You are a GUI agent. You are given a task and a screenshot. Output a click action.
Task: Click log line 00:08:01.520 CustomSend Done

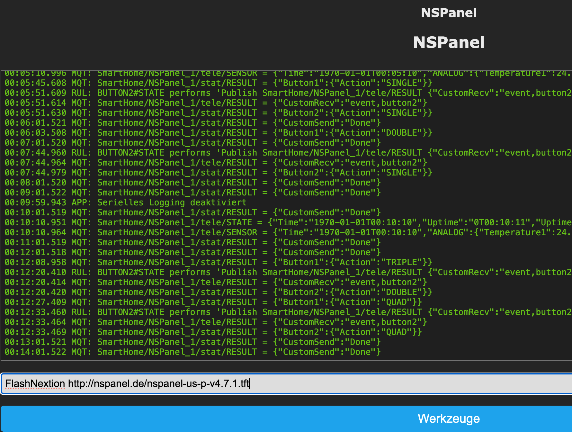(x=193, y=183)
